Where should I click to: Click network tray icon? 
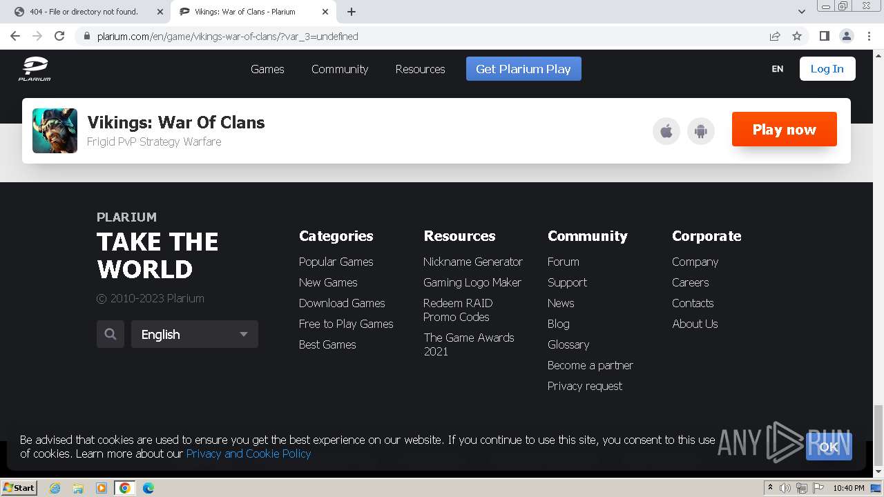(802, 488)
